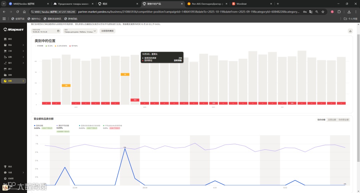
Task: Enable the strikethrough teal competitor share legend
Action: click(x=90, y=126)
